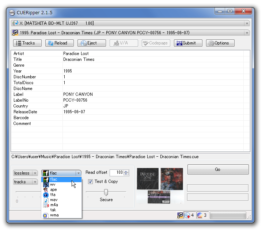Viewport: 262px width, 231px height.
Task: Click the wma icon in the format list
Action: [x=45, y=215]
